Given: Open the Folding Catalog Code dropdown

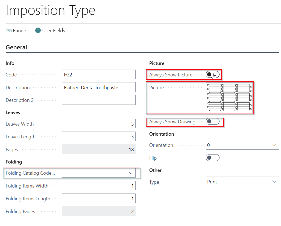Looking at the screenshot, I should [x=130, y=173].
